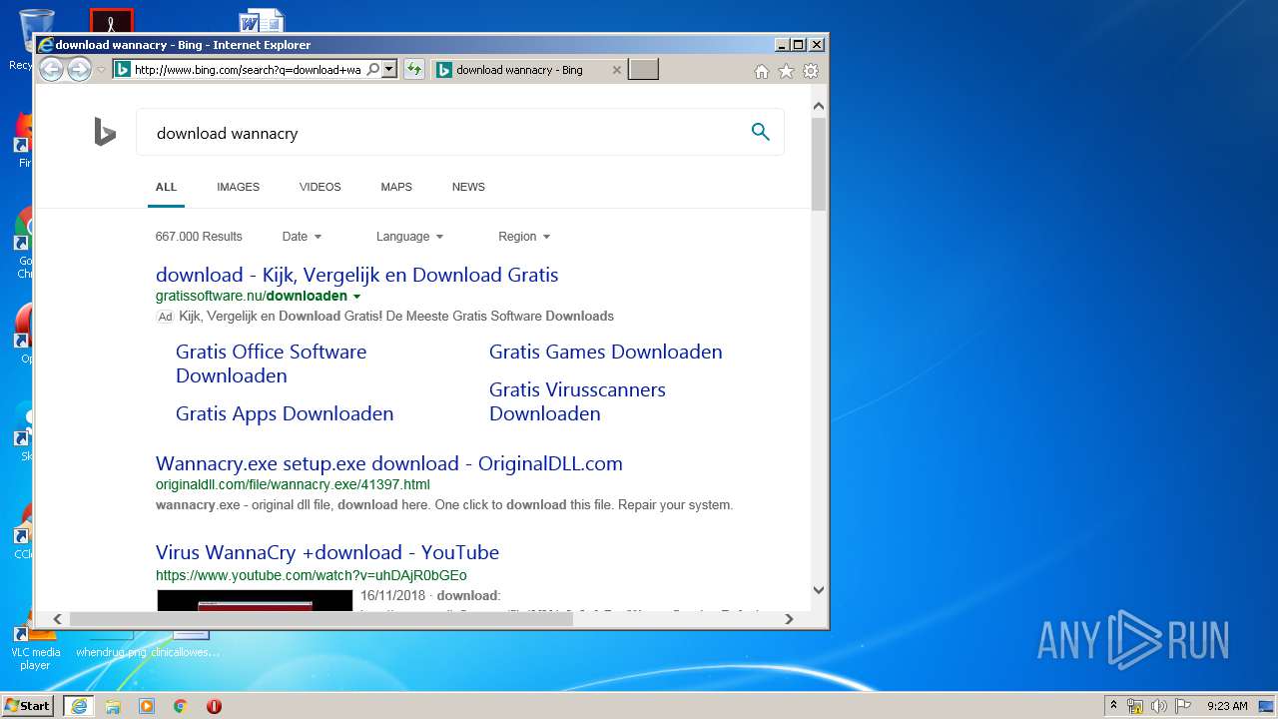Expand the Region filter dropdown
Screen dimensions: 1278x719
(524, 237)
